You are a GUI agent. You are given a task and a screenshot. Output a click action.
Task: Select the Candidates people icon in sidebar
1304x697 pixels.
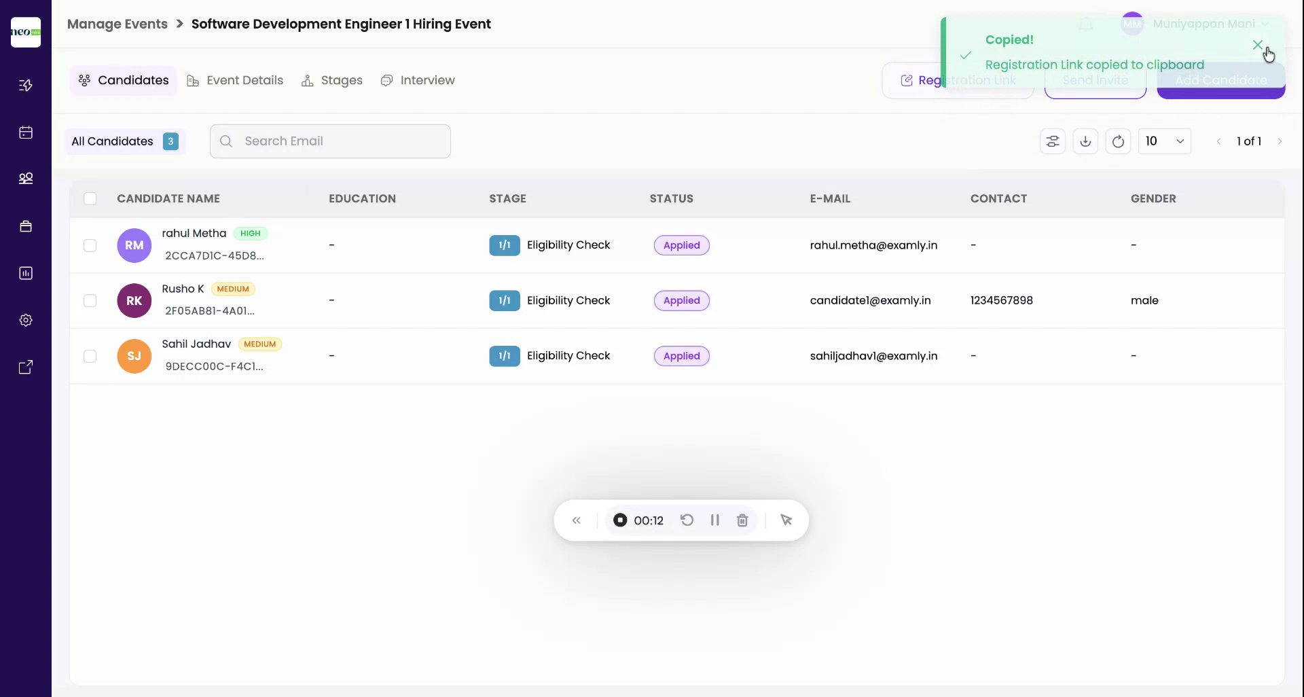point(26,178)
